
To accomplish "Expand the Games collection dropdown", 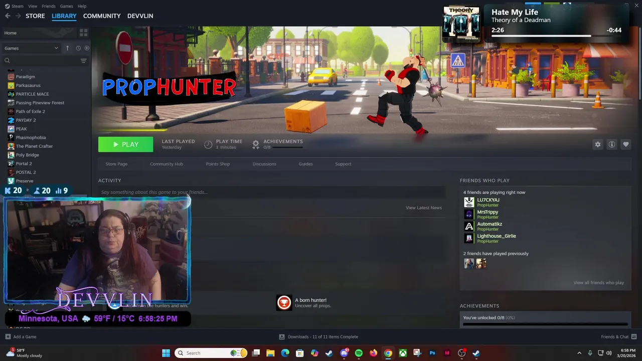I will (x=31, y=48).
